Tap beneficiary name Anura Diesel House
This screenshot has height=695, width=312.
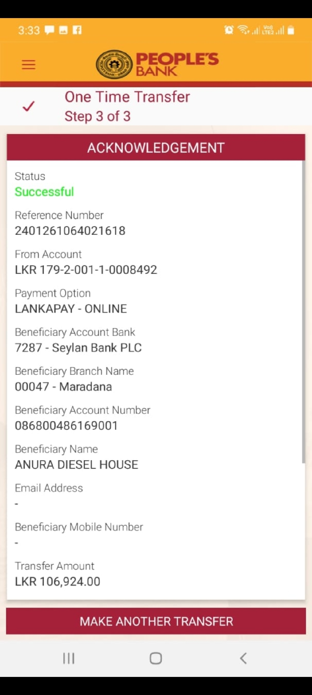(76, 465)
